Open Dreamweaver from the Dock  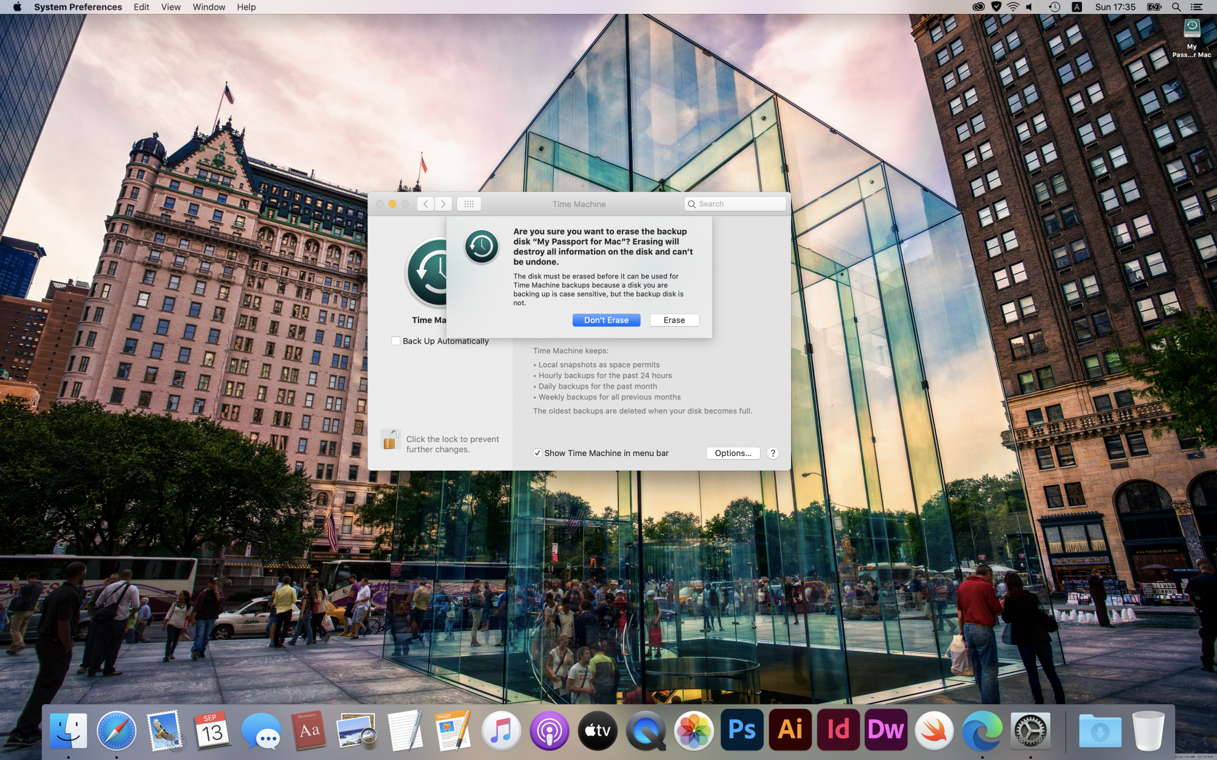tap(886, 730)
